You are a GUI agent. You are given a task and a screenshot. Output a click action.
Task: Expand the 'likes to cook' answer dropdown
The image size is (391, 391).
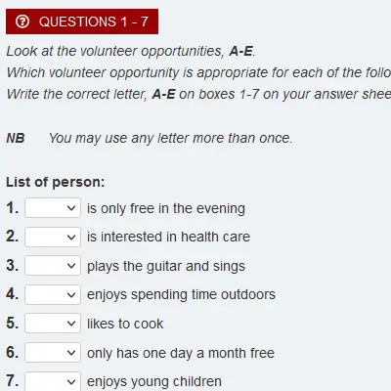pyautogui.click(x=53, y=324)
